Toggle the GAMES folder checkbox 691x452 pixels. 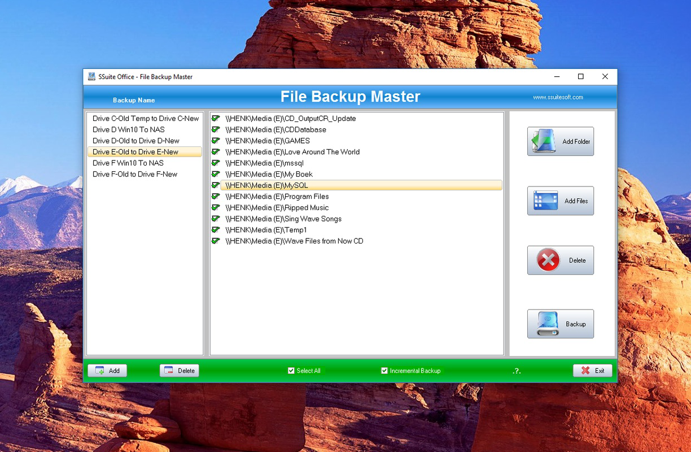coord(216,141)
